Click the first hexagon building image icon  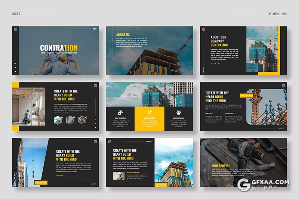click(58, 119)
